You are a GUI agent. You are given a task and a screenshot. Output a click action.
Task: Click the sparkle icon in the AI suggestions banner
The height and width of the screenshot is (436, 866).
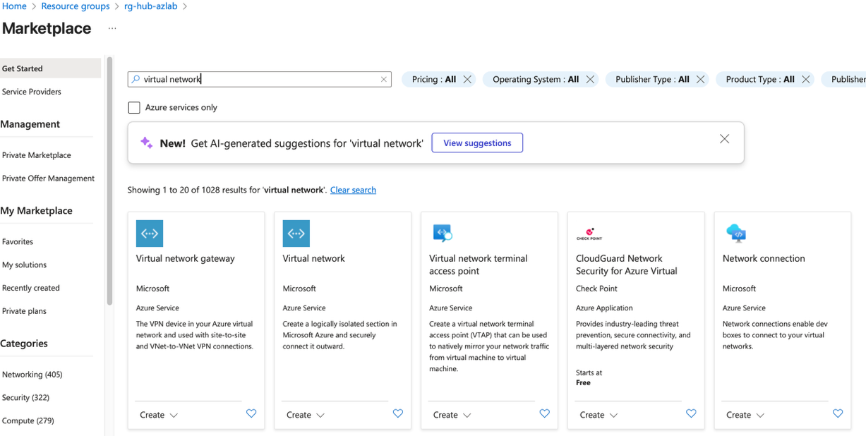(146, 143)
